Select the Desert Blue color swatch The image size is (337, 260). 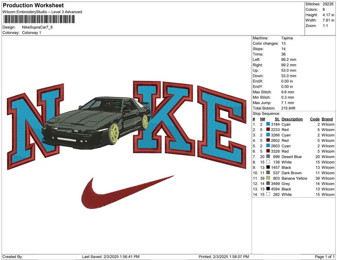(268, 157)
